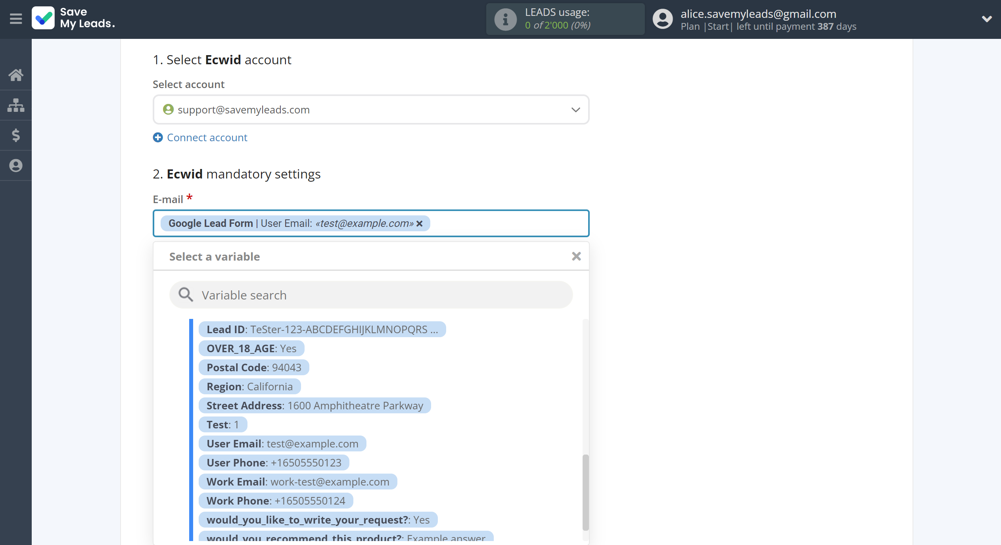Screen dimensions: 1001x545
Task: Select the Test: 1 variable
Action: click(223, 424)
